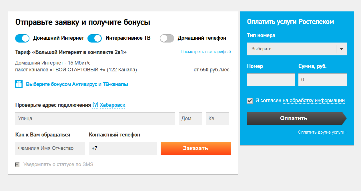Open the Тип номера dropdown
The width and height of the screenshot is (361, 191).
click(x=297, y=49)
